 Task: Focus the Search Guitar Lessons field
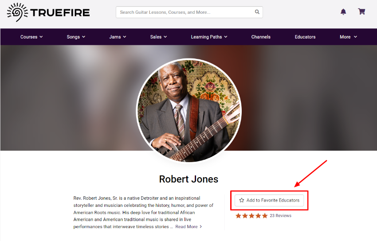(x=189, y=12)
